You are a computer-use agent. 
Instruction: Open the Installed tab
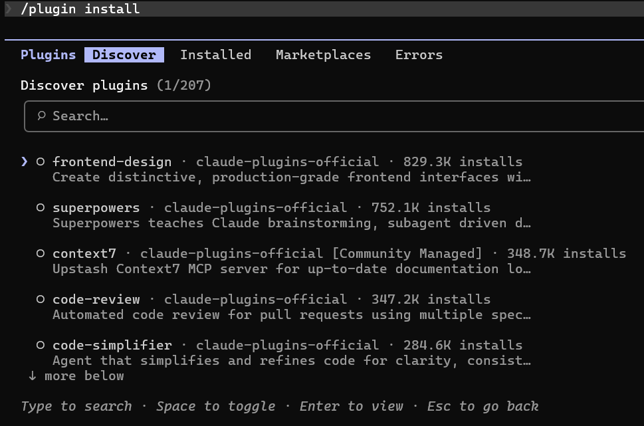pyautogui.click(x=215, y=54)
